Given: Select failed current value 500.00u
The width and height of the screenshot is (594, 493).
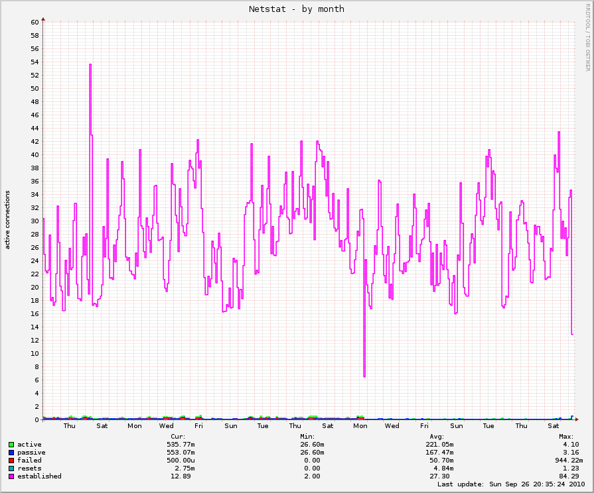Looking at the screenshot, I should [x=181, y=461].
